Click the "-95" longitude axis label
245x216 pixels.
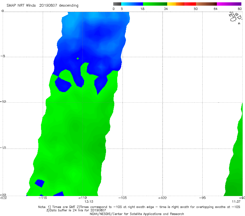[202, 198]
